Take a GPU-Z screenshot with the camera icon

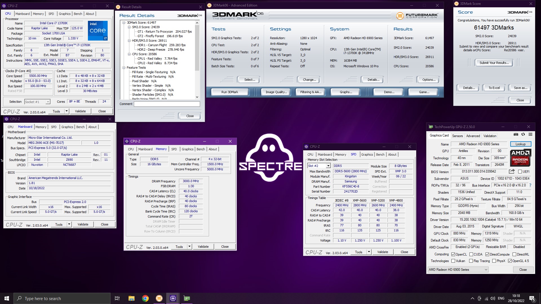[x=516, y=135]
